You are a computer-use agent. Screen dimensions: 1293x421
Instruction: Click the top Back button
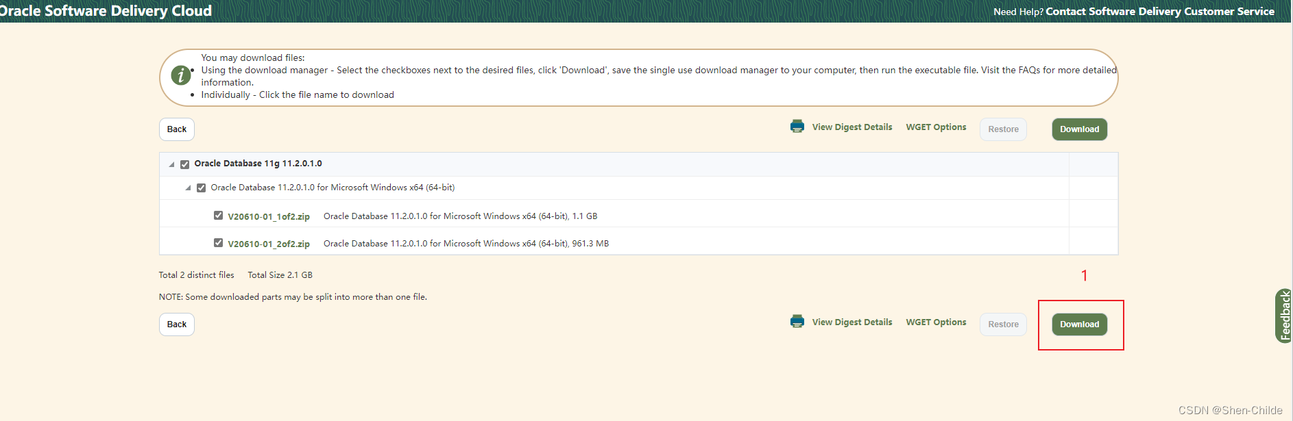click(x=177, y=129)
